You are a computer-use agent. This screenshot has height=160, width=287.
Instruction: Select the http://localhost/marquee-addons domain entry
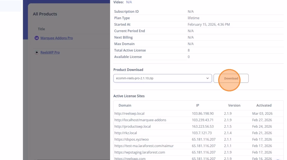[140, 120]
